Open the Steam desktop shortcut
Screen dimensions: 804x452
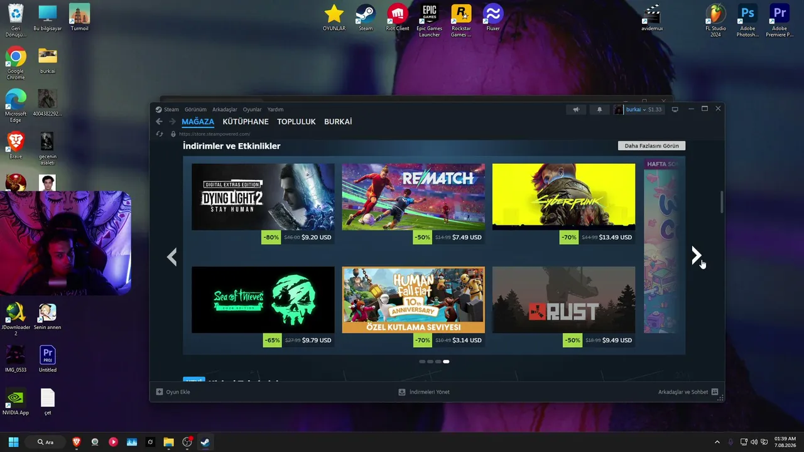pyautogui.click(x=366, y=18)
